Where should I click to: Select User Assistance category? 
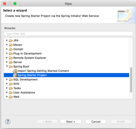(24, 93)
